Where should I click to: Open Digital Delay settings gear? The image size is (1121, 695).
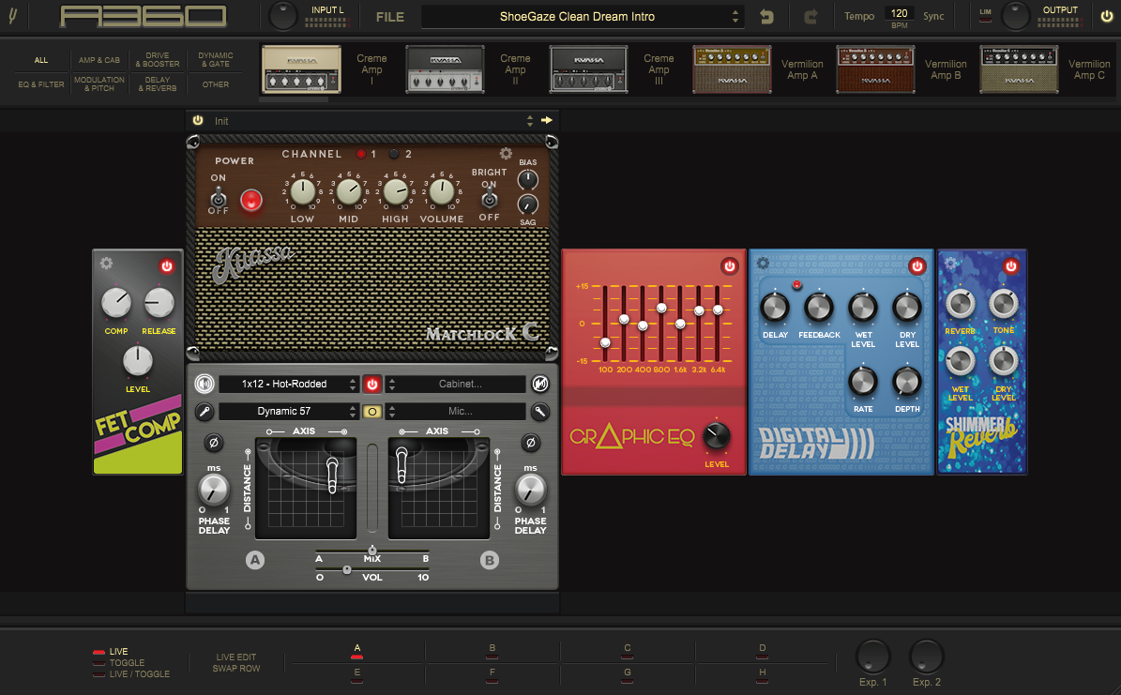point(763,264)
